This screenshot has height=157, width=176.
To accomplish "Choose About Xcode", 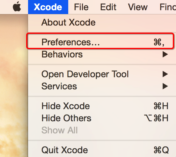I will 69,22.
